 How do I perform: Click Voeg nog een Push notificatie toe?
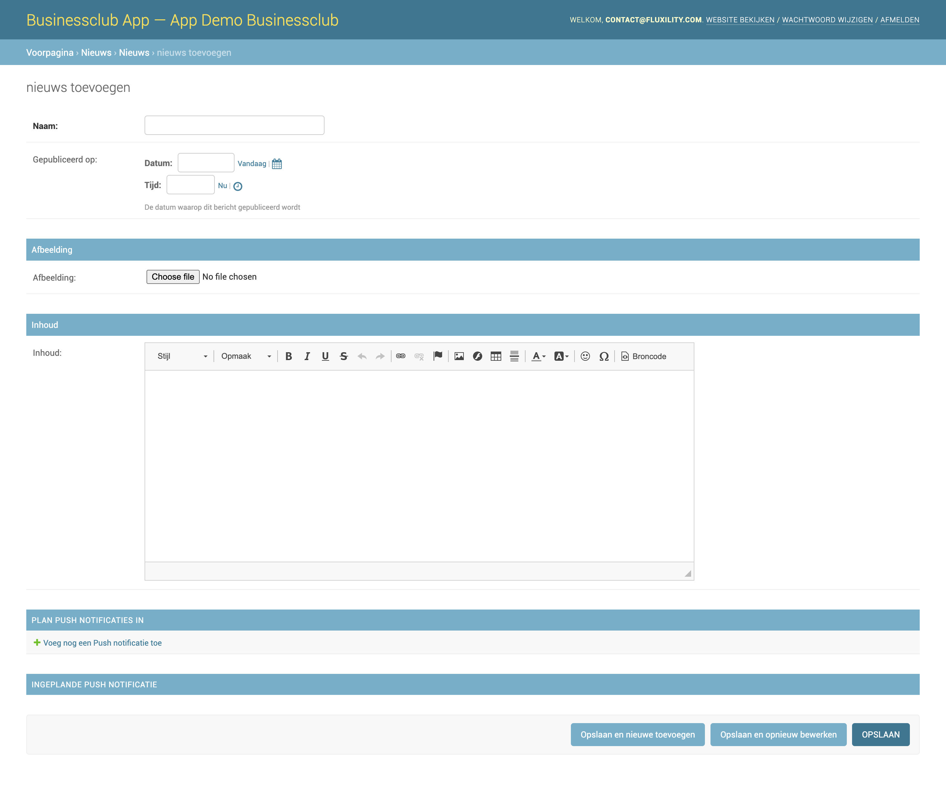click(x=102, y=643)
